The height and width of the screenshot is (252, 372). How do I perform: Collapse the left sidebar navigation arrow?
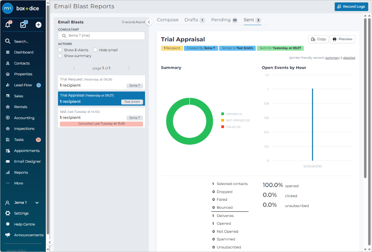click(x=50, y=242)
